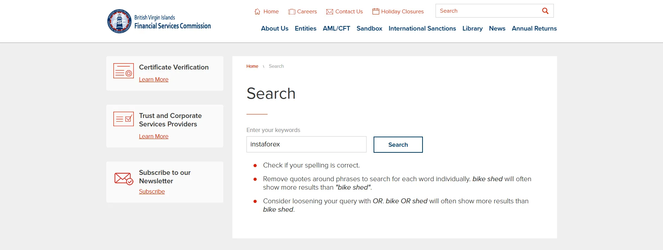Screen dimensions: 663x250
Task: Open the Holiday Closures link
Action: point(402,12)
